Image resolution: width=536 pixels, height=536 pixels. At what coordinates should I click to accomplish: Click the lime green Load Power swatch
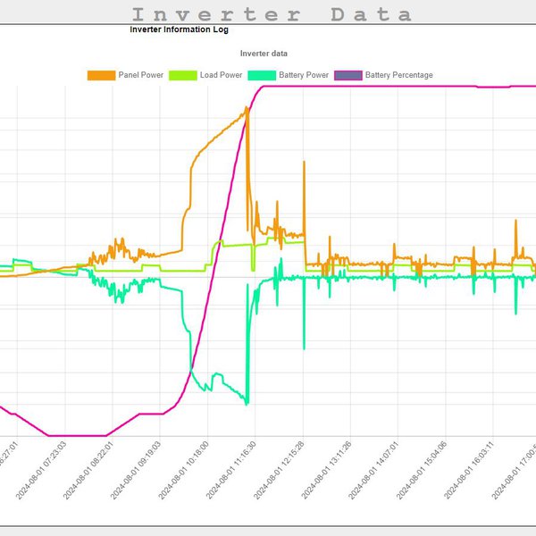(x=184, y=75)
